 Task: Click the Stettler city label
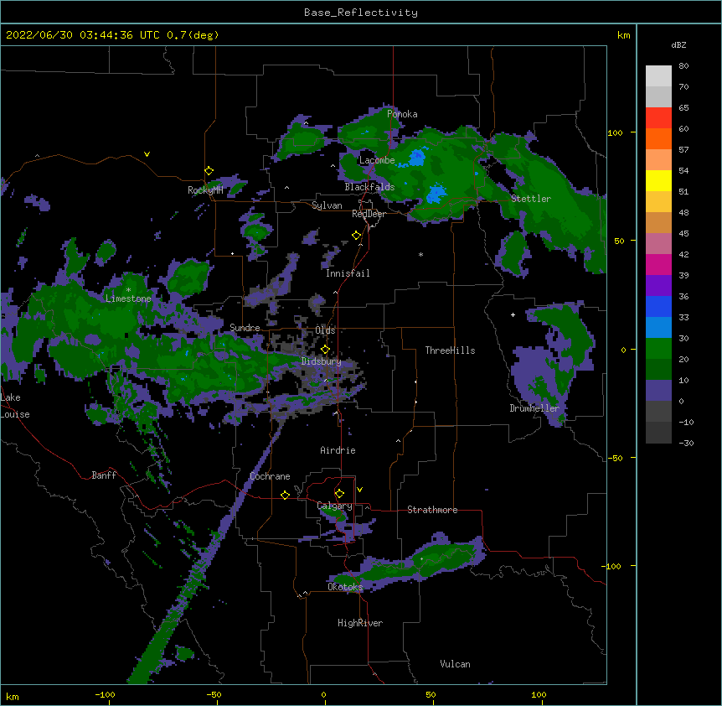pyautogui.click(x=531, y=199)
